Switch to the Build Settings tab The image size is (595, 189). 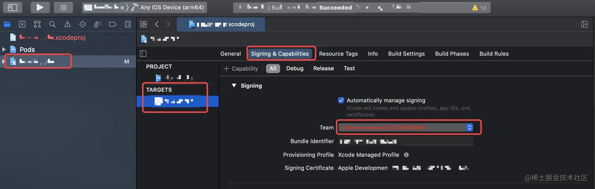pos(407,54)
